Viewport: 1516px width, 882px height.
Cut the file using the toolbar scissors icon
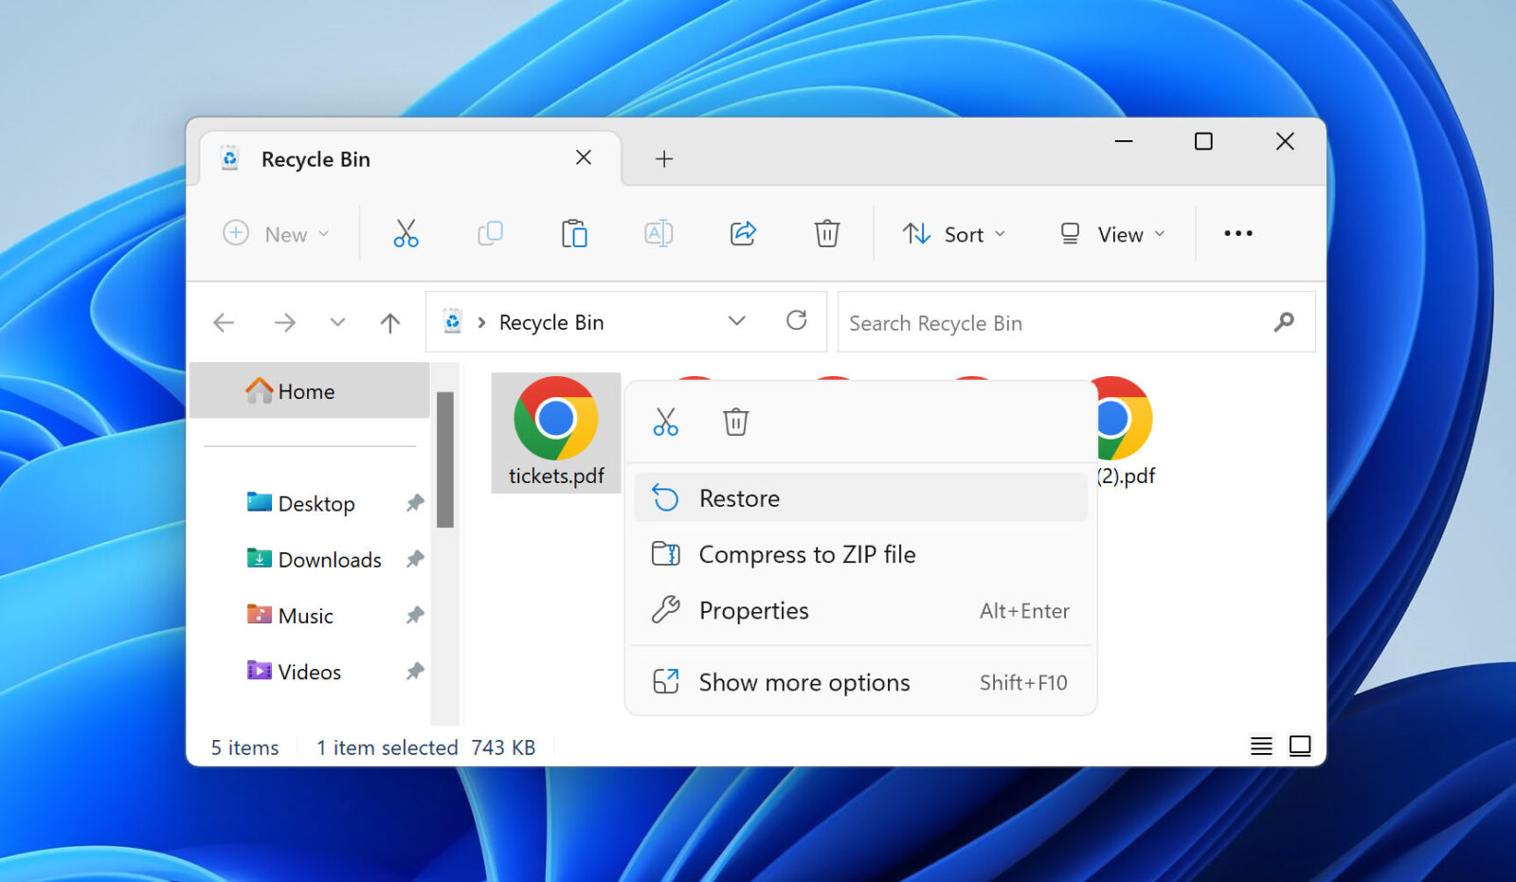(x=406, y=233)
